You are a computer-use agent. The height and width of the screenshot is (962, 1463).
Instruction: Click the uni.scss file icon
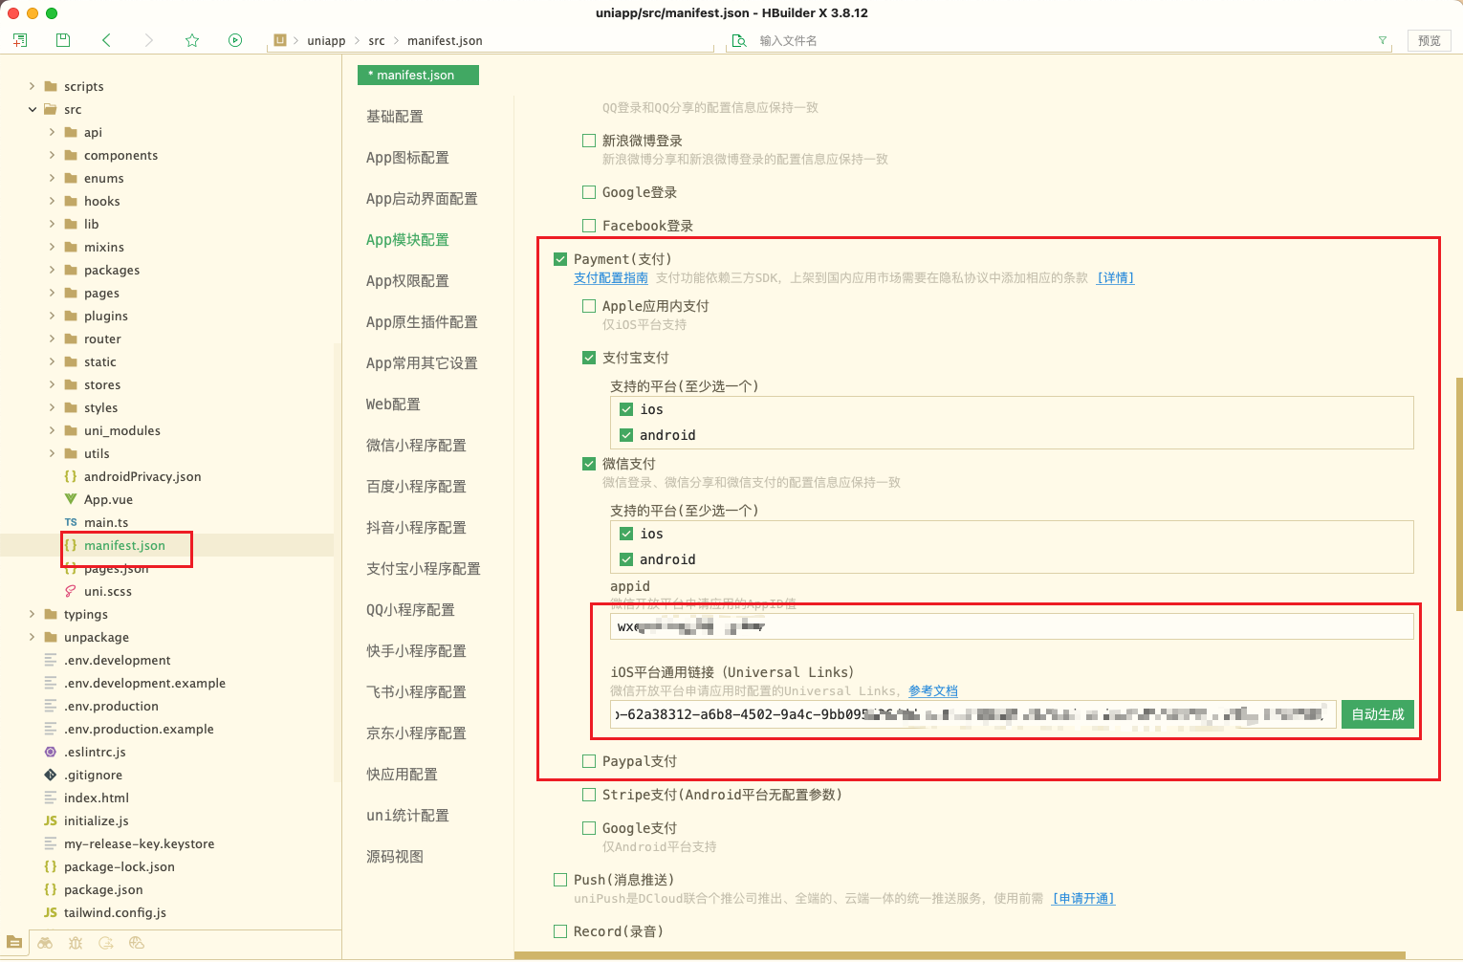coord(71,591)
